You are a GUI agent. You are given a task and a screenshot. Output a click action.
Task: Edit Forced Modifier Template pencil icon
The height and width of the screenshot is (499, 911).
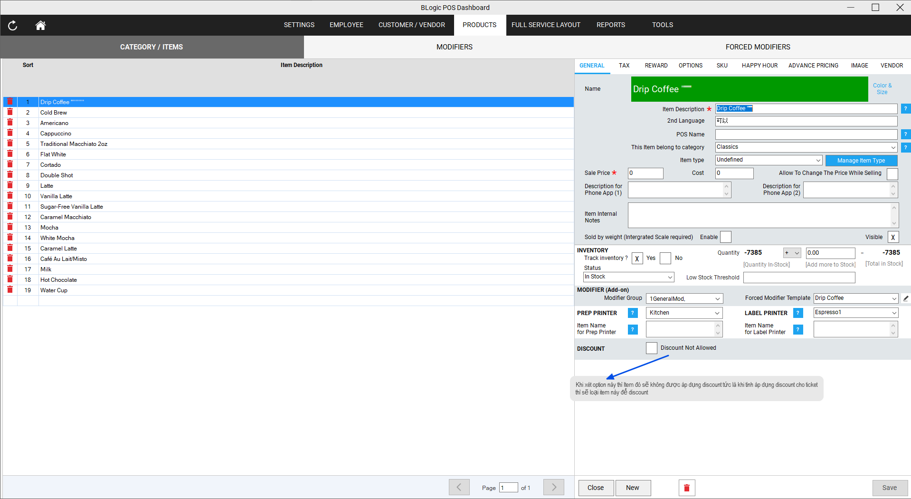pyautogui.click(x=905, y=298)
